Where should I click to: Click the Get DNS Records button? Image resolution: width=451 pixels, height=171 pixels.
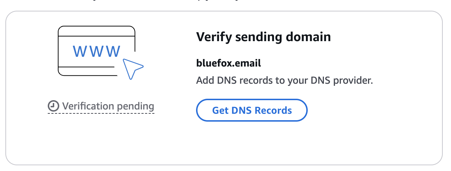tap(252, 110)
